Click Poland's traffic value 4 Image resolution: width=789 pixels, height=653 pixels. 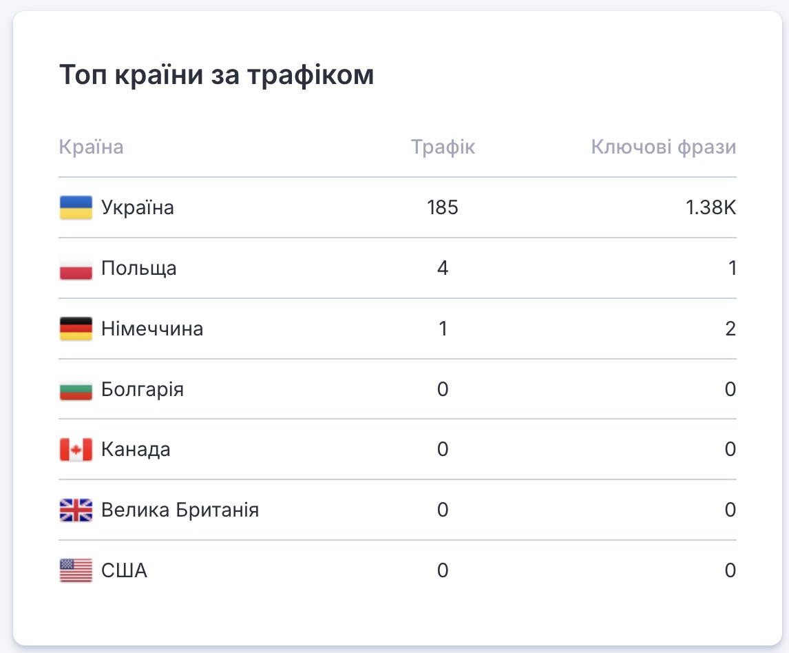(443, 268)
